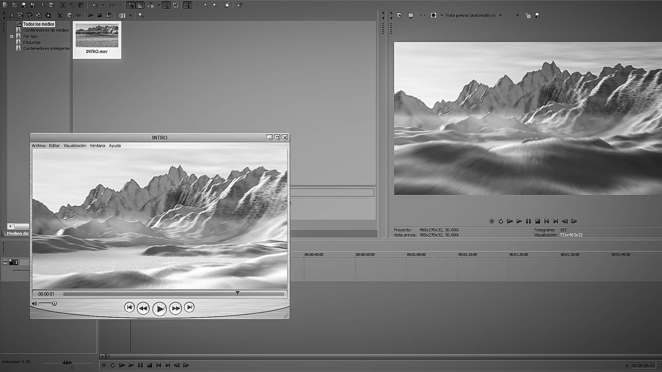Toggle lock envelopes to events button
The height and width of the screenshot is (372, 662).
166,5
